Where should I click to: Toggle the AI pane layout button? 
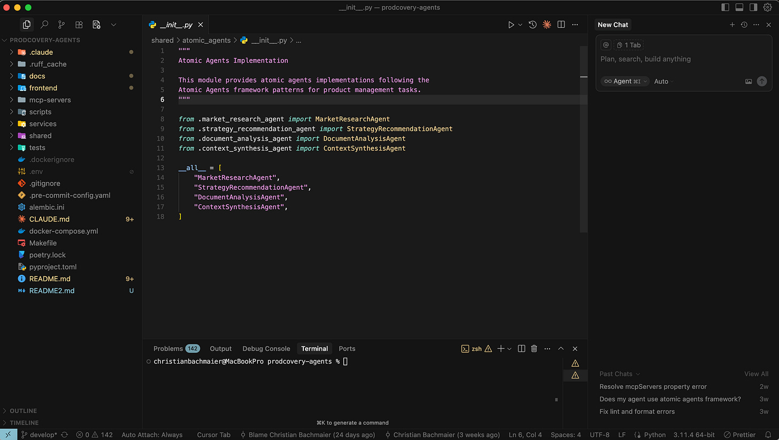point(753,7)
